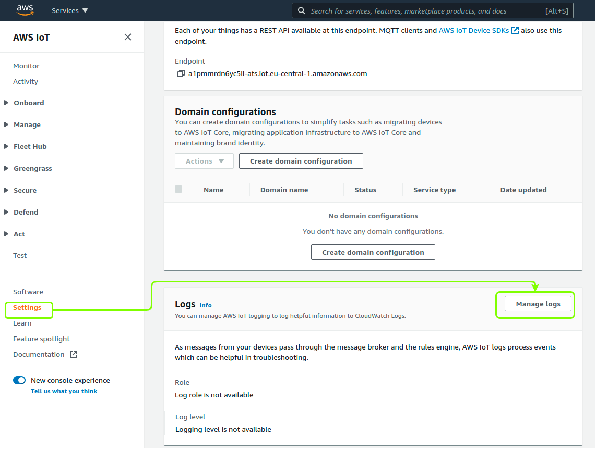Click the Defend label in the sidebar
This screenshot has width=596, height=449.
[x=26, y=212]
